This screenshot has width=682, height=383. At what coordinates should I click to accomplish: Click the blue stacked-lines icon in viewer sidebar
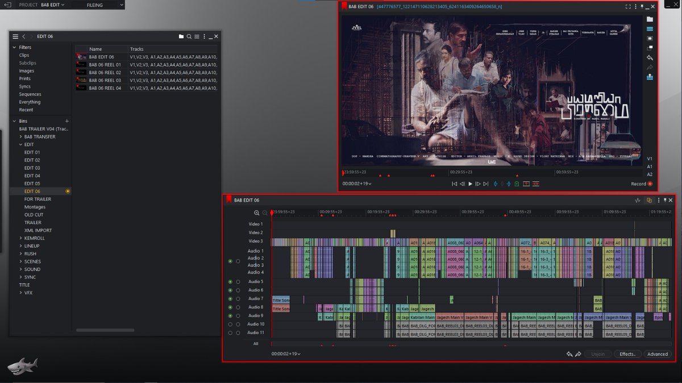click(650, 28)
